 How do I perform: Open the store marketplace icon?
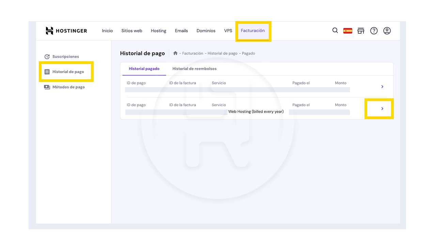click(361, 31)
